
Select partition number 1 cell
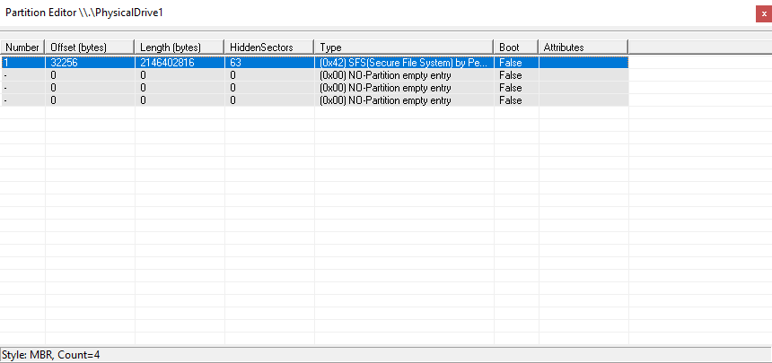pyautogui.click(x=22, y=63)
